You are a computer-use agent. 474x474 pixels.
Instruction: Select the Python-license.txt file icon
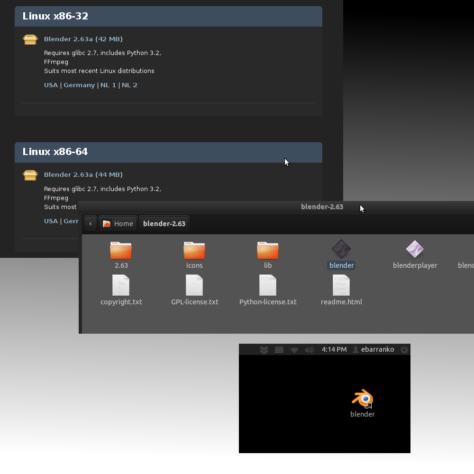pos(268,285)
